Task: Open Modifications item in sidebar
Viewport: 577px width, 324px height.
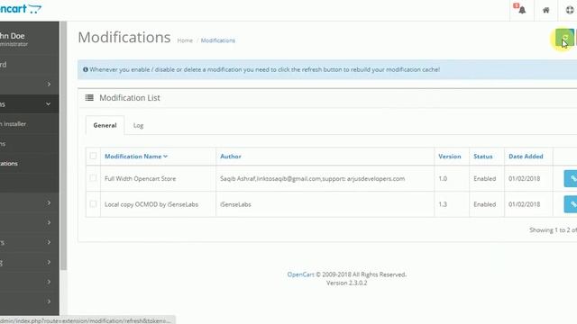Action: pos(30,164)
